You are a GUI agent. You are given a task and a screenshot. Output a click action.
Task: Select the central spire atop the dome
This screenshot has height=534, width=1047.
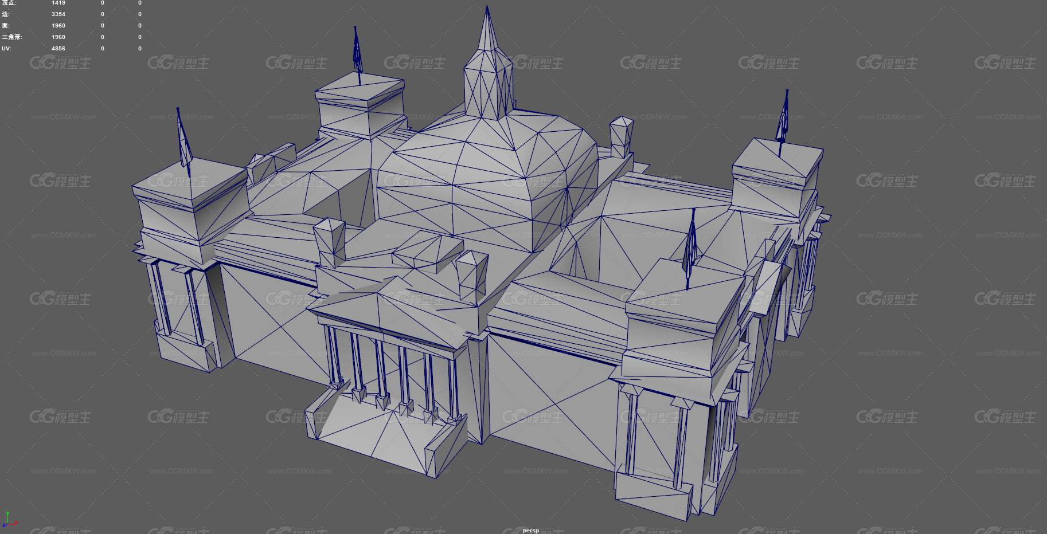tap(488, 63)
